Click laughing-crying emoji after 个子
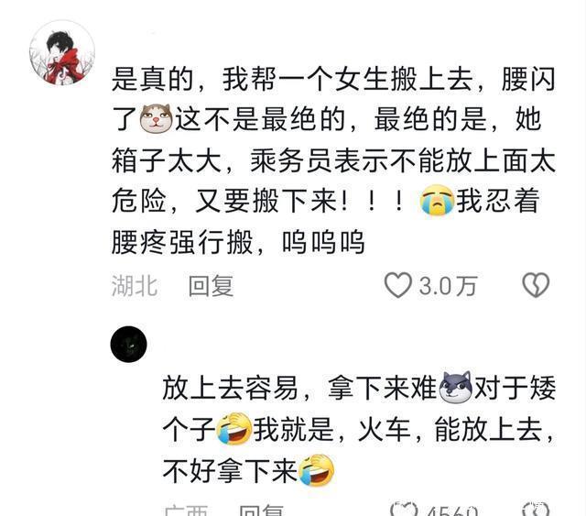586x516 pixels. 234,429
